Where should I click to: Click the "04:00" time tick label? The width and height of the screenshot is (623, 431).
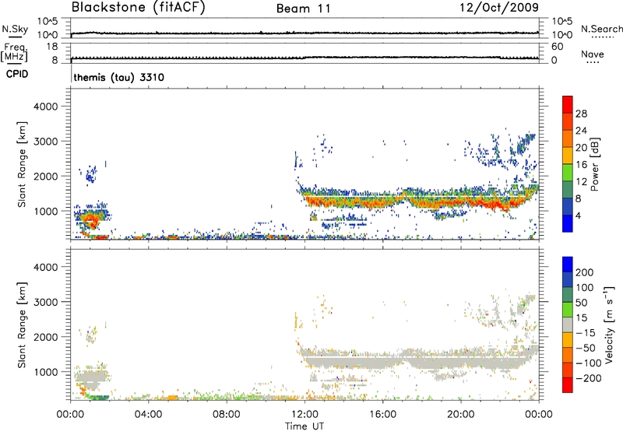pyautogui.click(x=149, y=415)
